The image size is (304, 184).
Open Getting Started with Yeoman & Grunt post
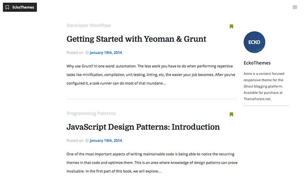pos(136,39)
